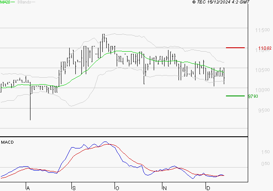Click the O month marker on time axis
Image resolution: width=273 pixels, height=191 pixels.
coord(117,188)
